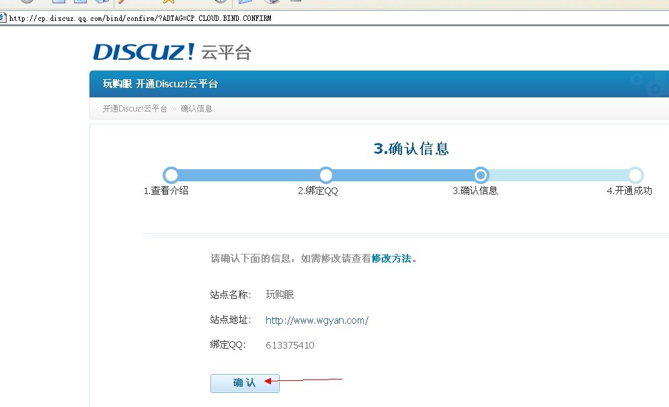Screen dimensions: 669x407
Task: Click the site name value 玩购眼
Action: [280, 294]
